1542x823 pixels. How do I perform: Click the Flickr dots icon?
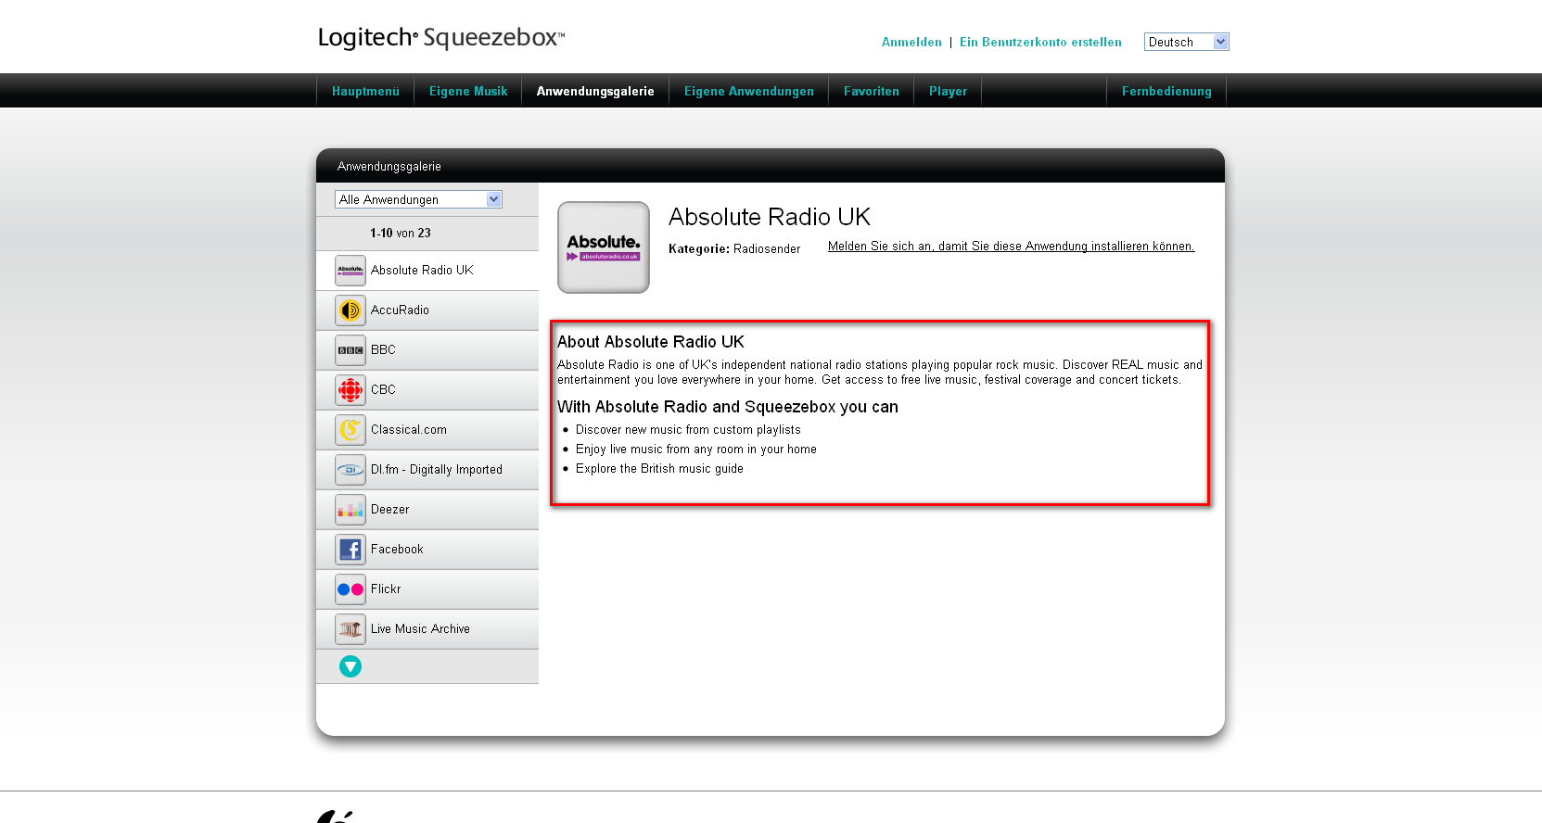coord(350,589)
